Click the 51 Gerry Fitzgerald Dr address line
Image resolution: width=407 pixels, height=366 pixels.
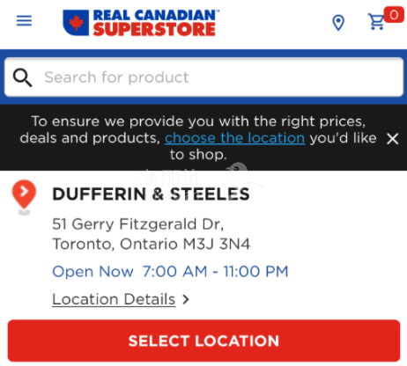tap(138, 224)
